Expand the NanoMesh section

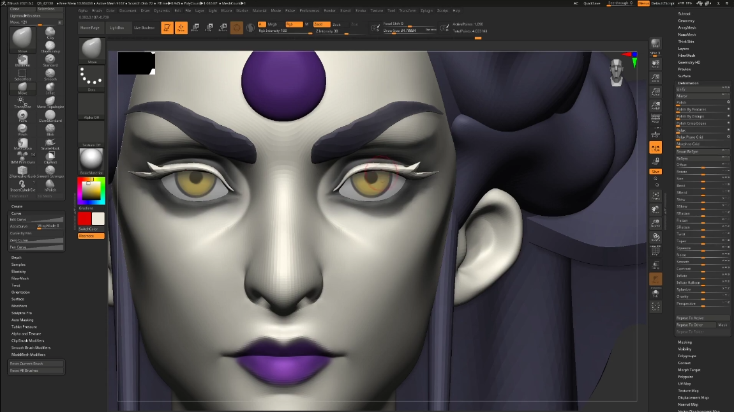[687, 34]
